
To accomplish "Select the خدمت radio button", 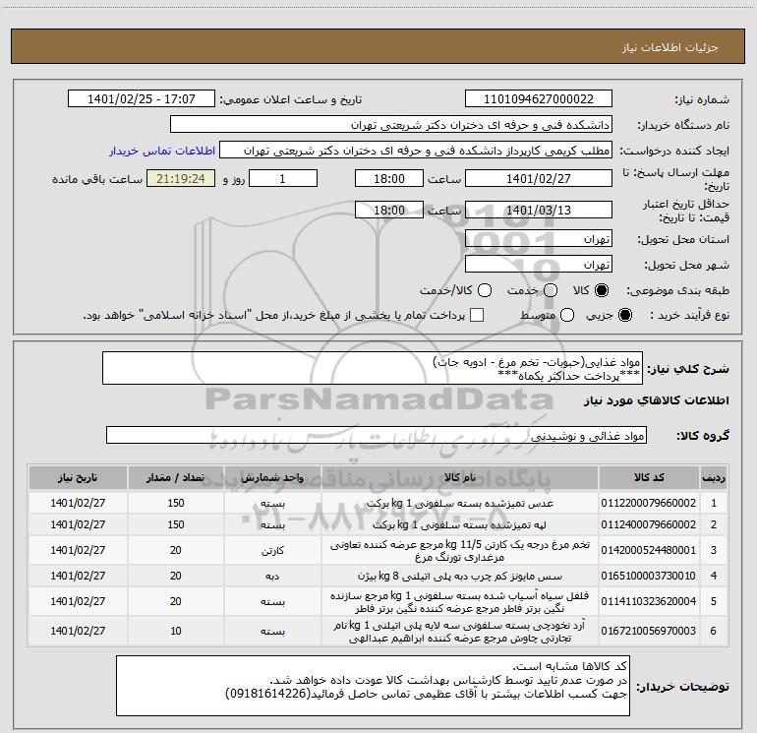I will [551, 290].
